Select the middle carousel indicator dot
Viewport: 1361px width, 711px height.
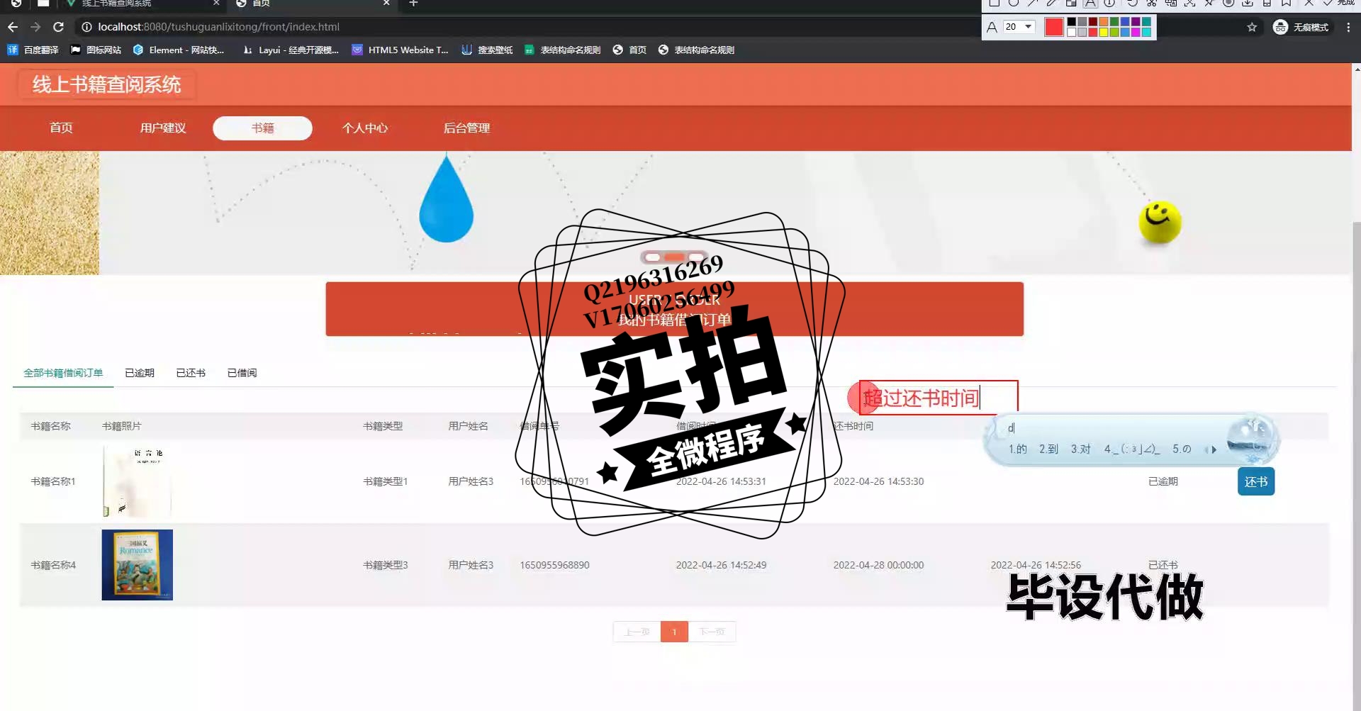point(674,257)
